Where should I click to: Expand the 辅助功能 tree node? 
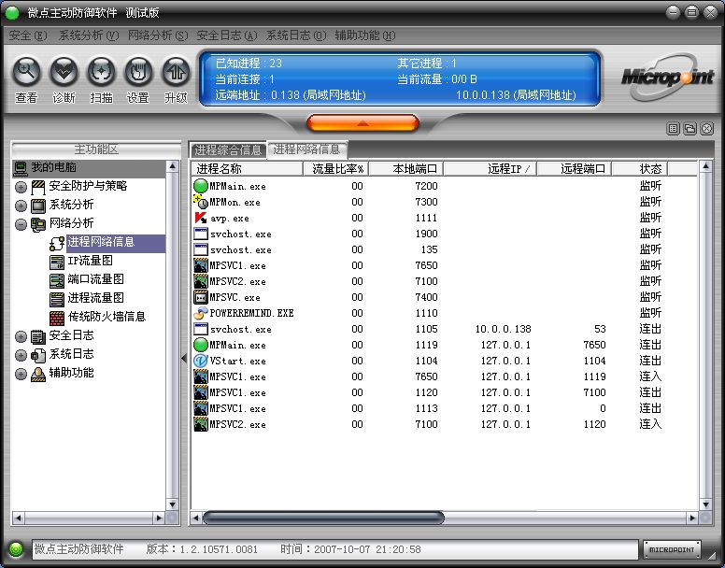tap(21, 374)
